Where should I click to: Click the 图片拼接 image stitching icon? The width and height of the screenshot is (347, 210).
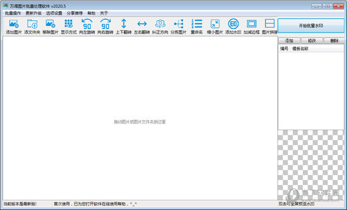pos(270,27)
